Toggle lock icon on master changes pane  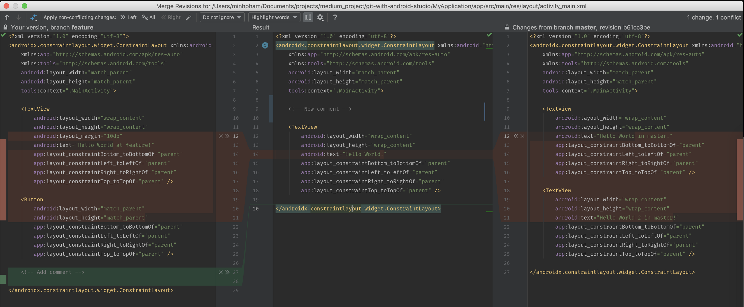coord(507,27)
